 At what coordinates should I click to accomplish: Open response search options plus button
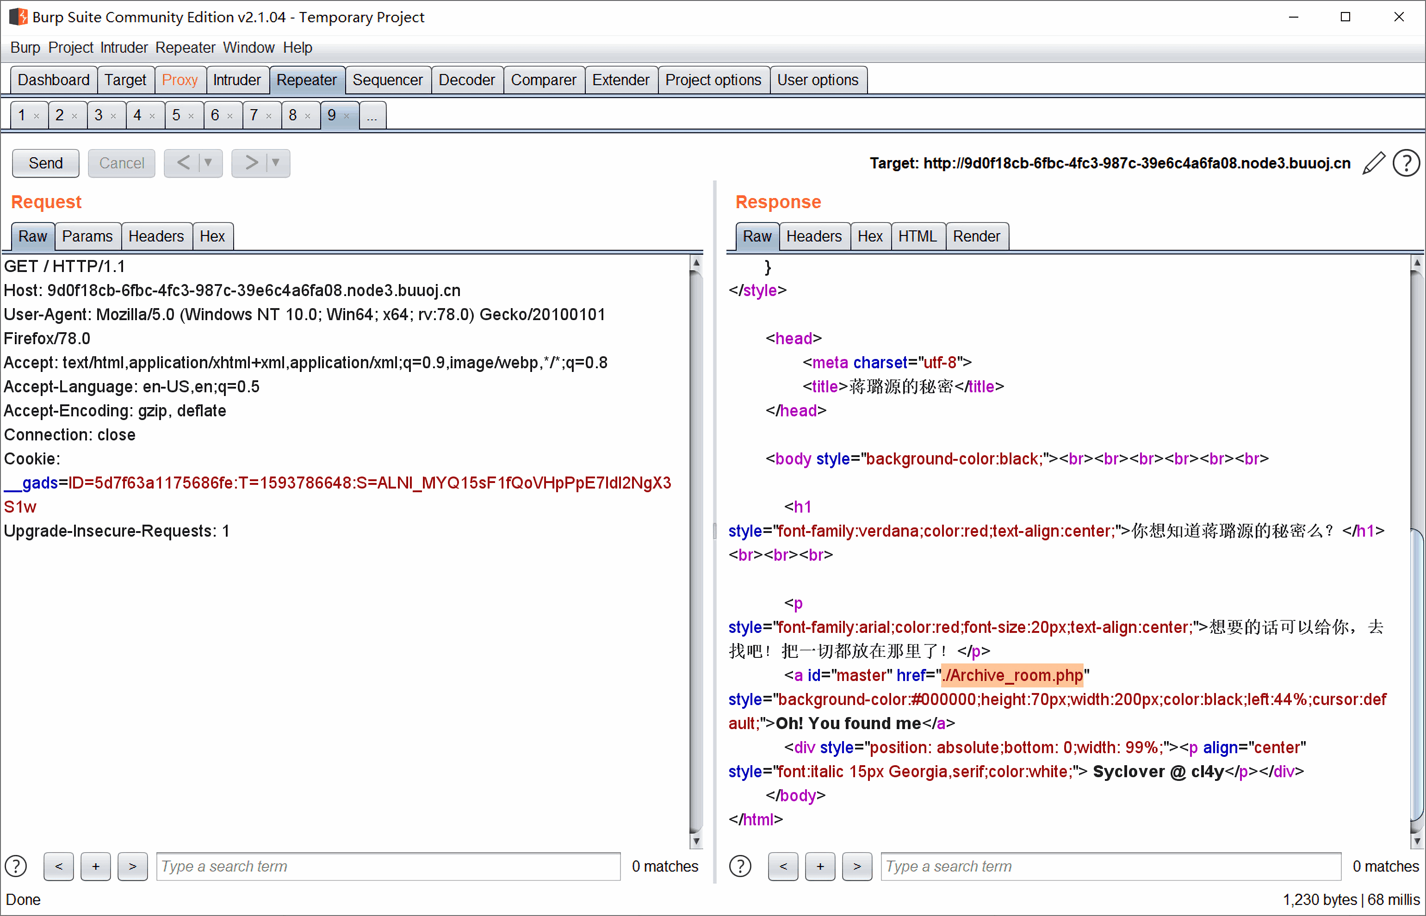820,866
